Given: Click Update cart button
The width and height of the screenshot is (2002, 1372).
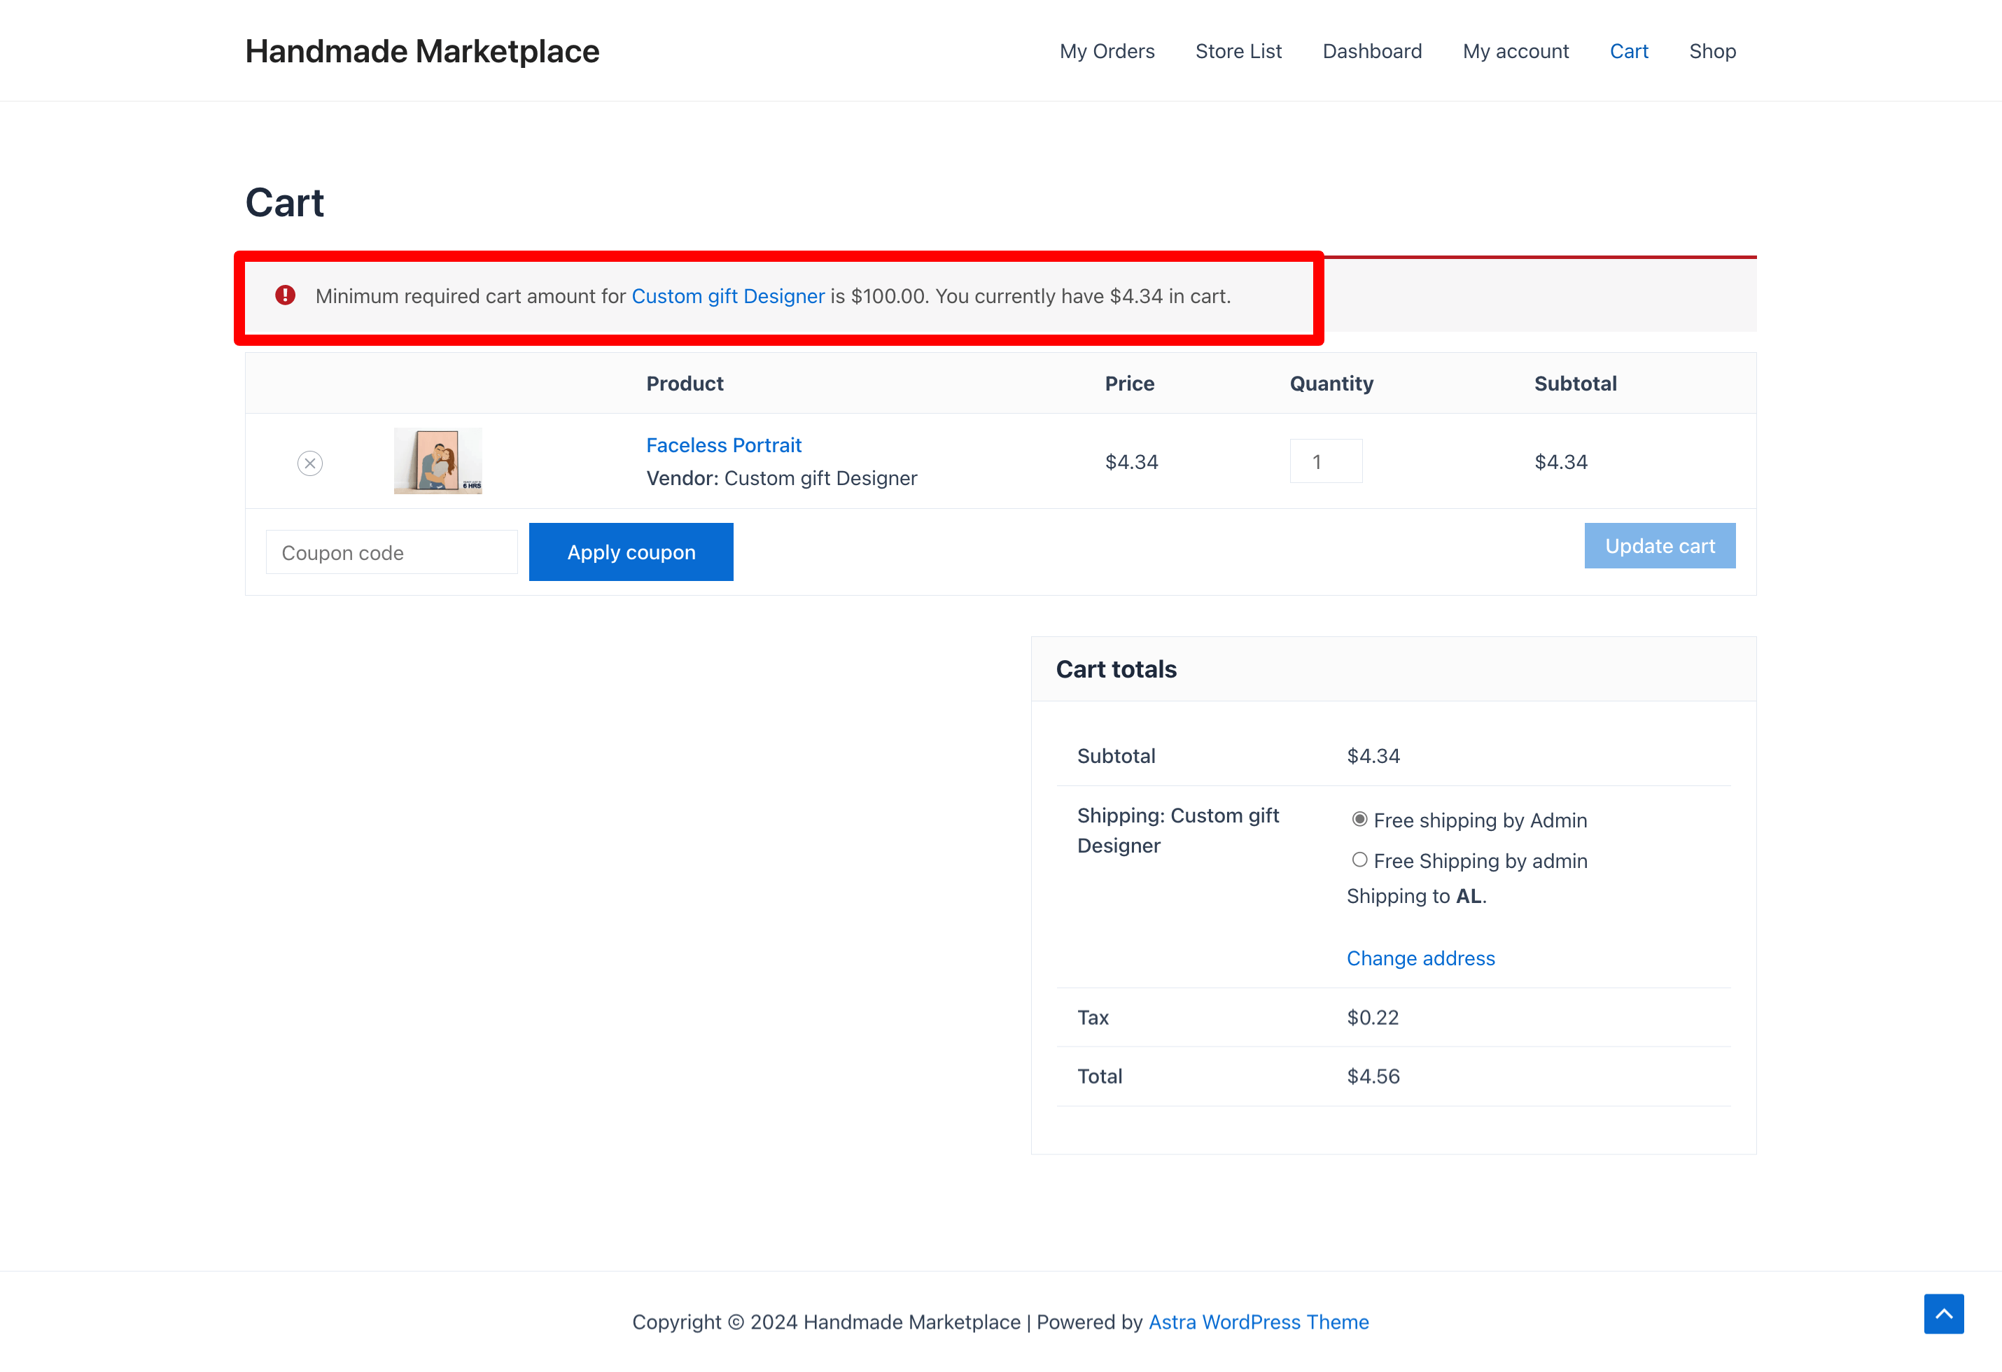Looking at the screenshot, I should 1658,545.
